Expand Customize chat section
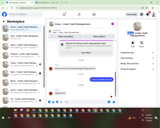The height and width of the screenshot is (128, 160). 137,52
